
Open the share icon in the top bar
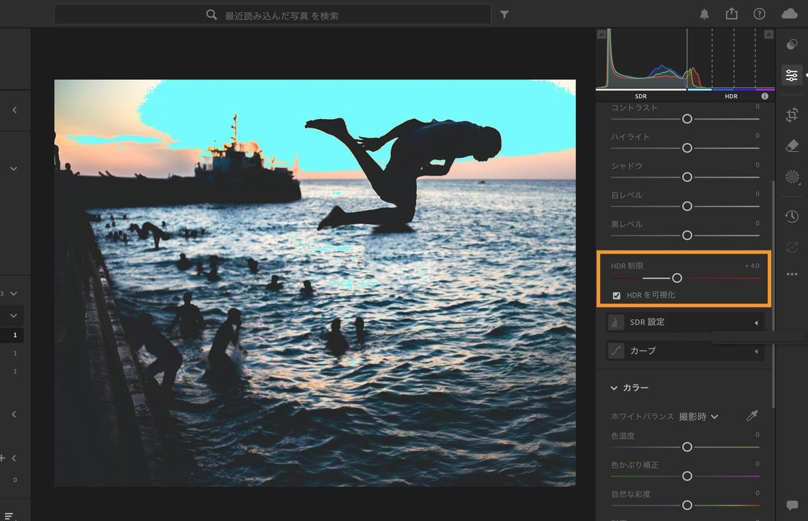(x=731, y=13)
